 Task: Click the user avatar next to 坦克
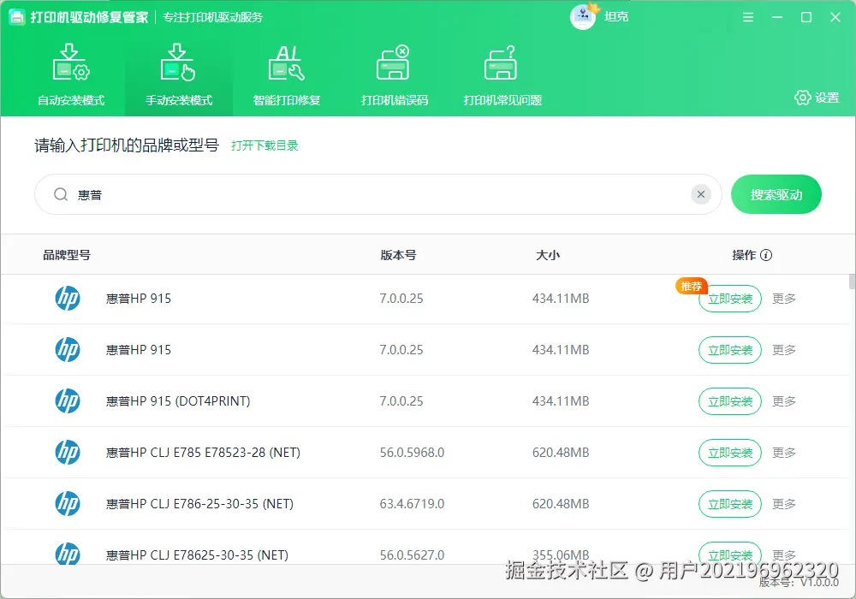point(583,17)
